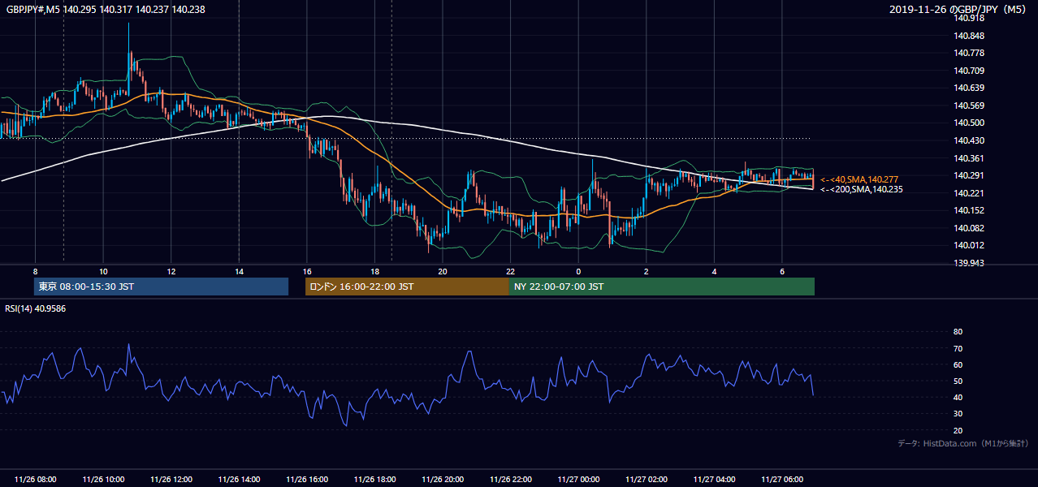Click the 11/26 14:00 time axis label
The height and width of the screenshot is (487, 1038).
(239, 480)
